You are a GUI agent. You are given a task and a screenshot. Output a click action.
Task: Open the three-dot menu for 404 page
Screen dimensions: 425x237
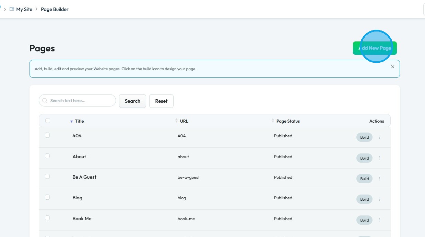point(380,137)
